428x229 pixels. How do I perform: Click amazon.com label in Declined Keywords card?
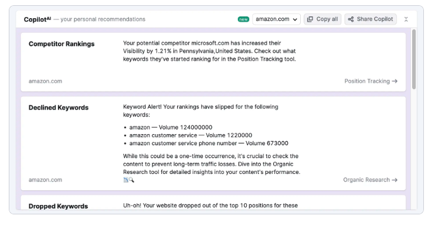click(x=45, y=180)
